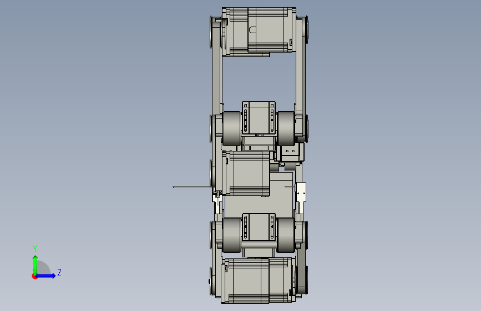The image size is (481, 311).
Task: Pick the upper-right roller wheel
Action: pos(286,128)
